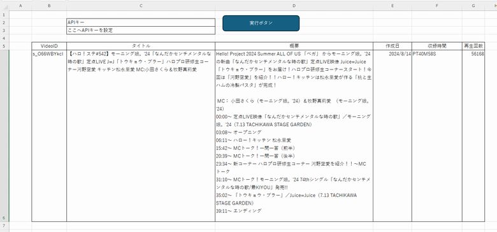Select the Hello! Project 2024 Summer description cell
This screenshot has width=497, height=232.
pyautogui.click(x=294, y=136)
